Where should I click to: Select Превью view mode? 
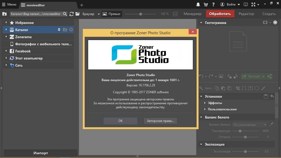pos(112,14)
